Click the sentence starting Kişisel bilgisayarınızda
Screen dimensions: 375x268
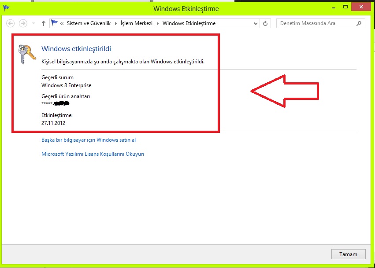point(123,62)
